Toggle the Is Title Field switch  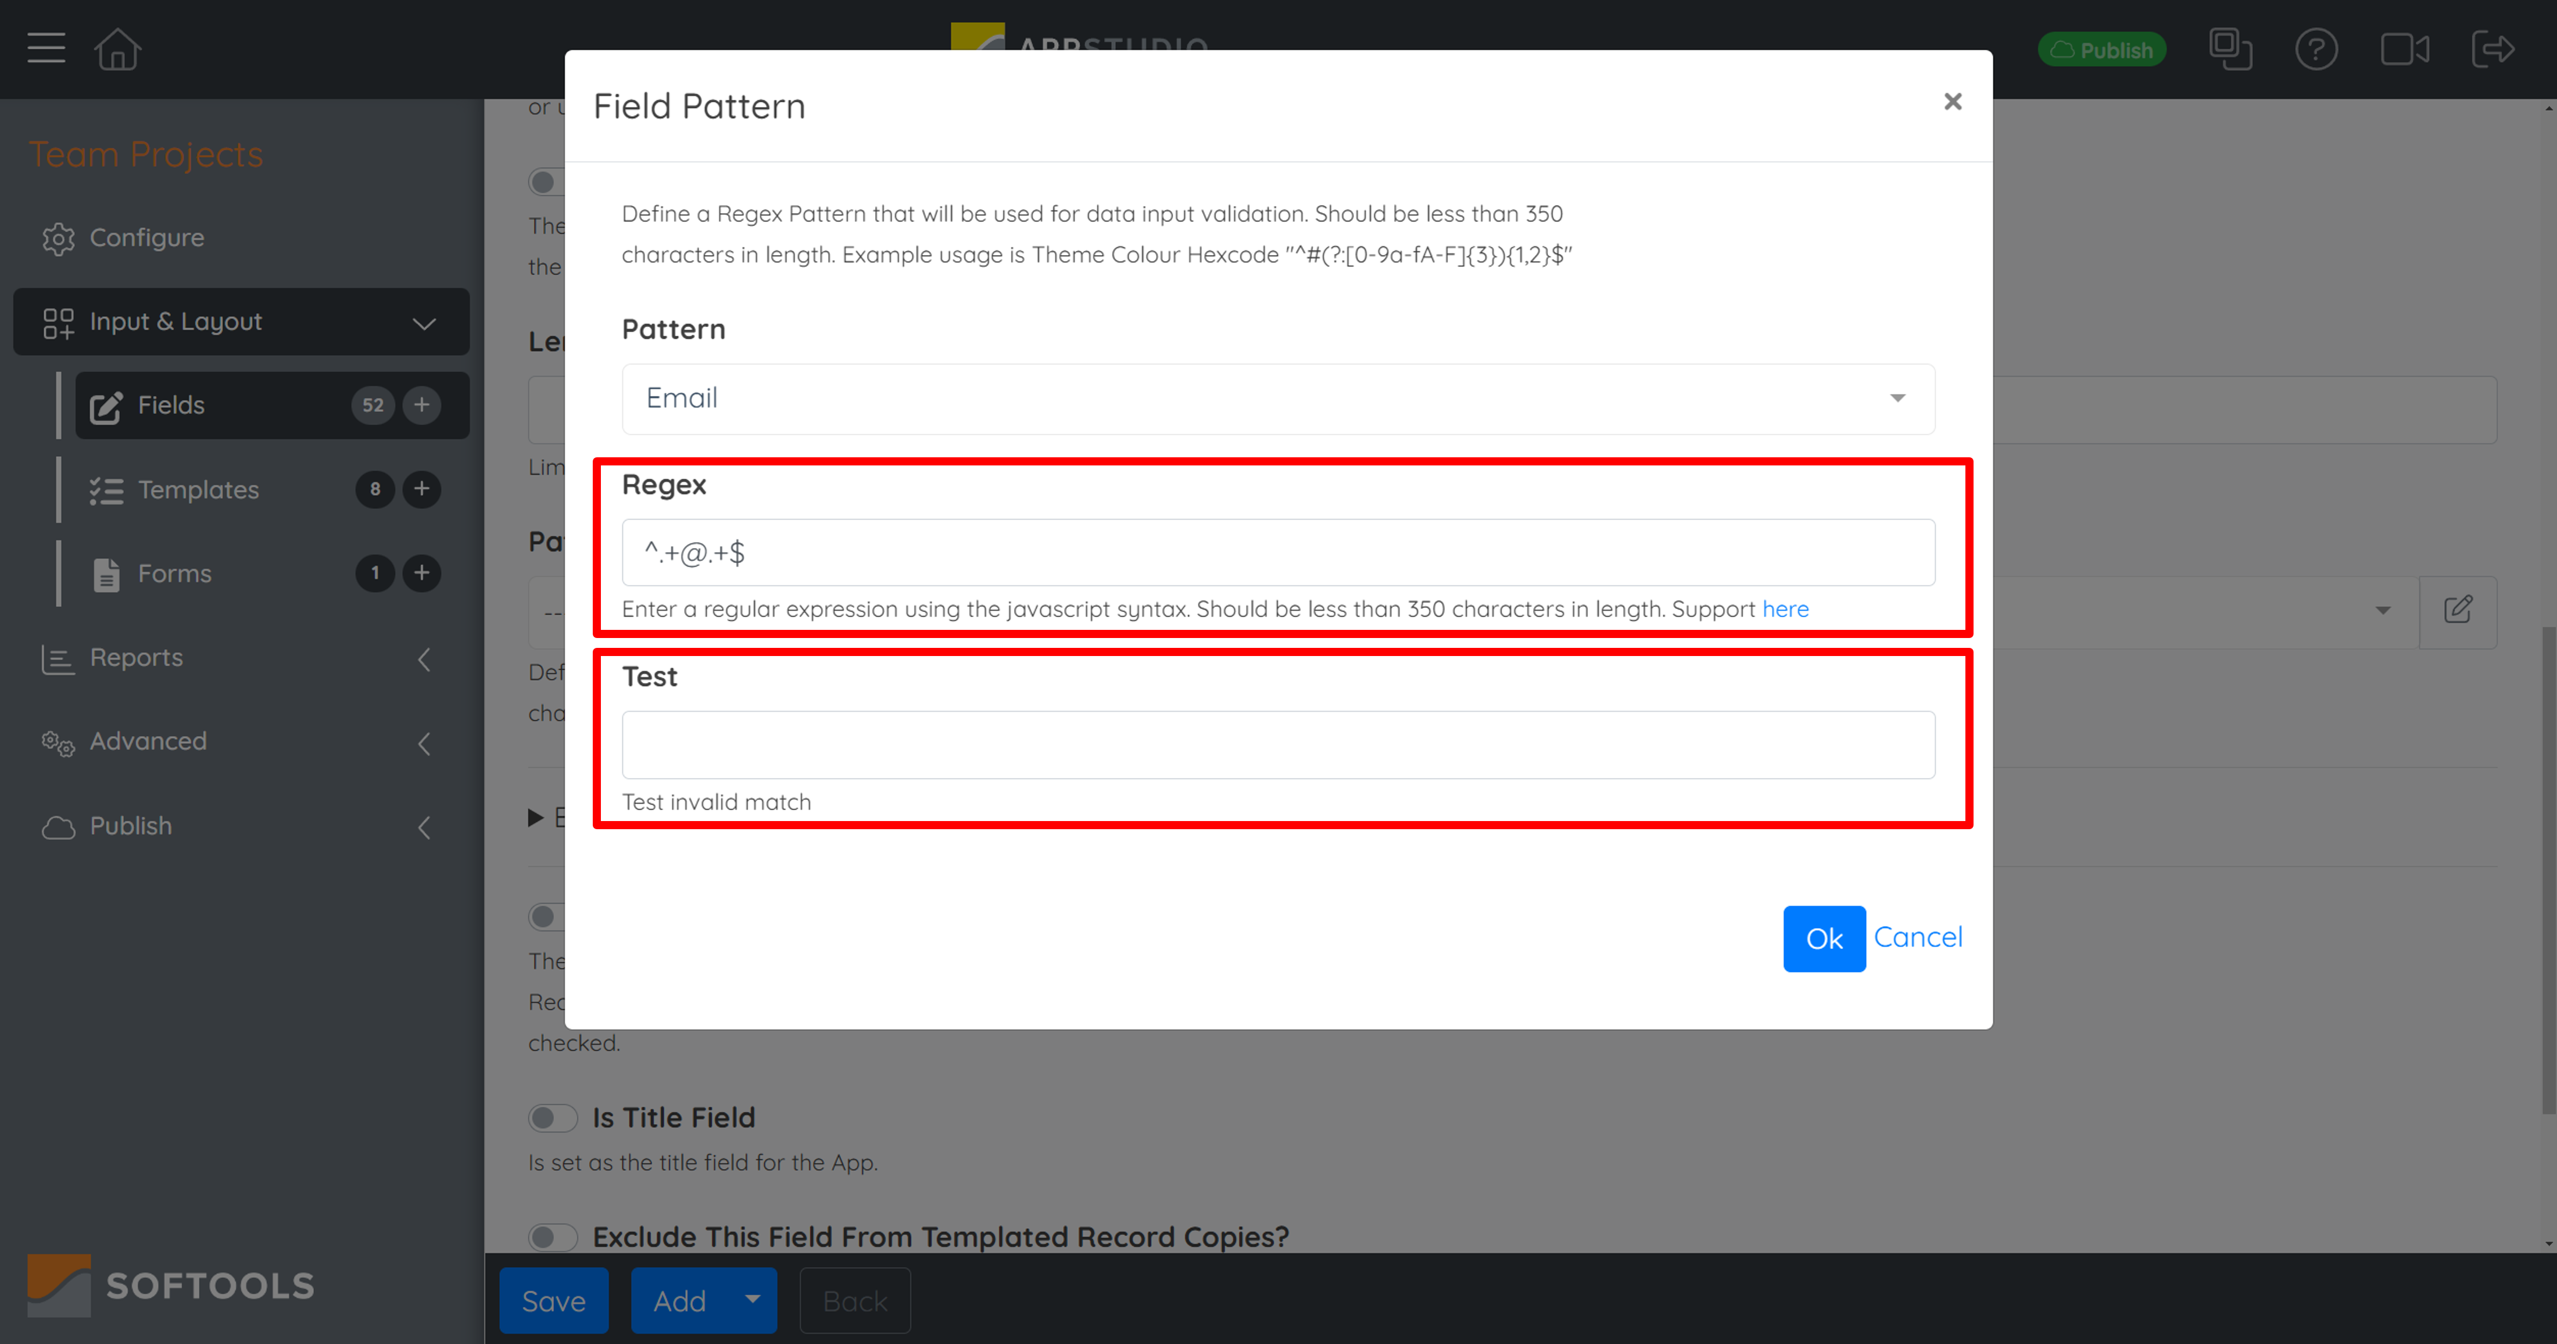click(x=552, y=1118)
